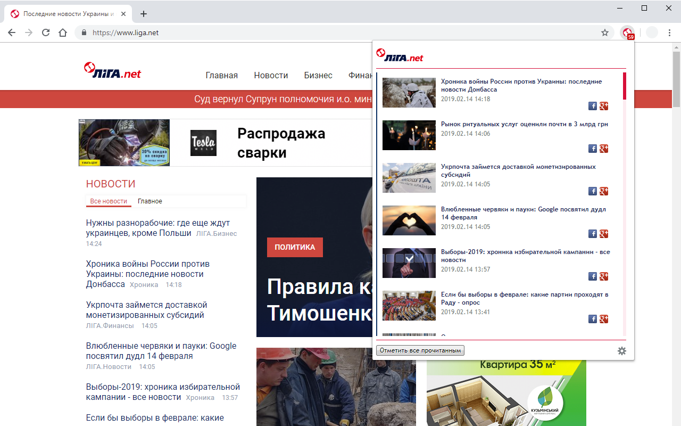Screen dimensions: 681x426
Task: Share party poll article on Facebook
Action: coord(593,319)
